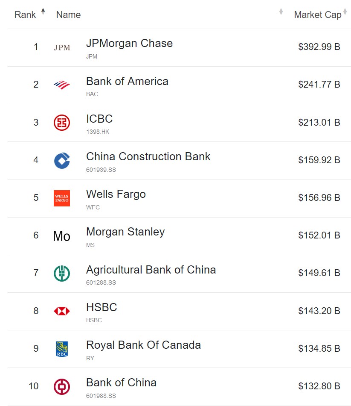Click the Royal Bank of Canada RBC logo
The width and height of the screenshot is (351, 406).
[62, 349]
